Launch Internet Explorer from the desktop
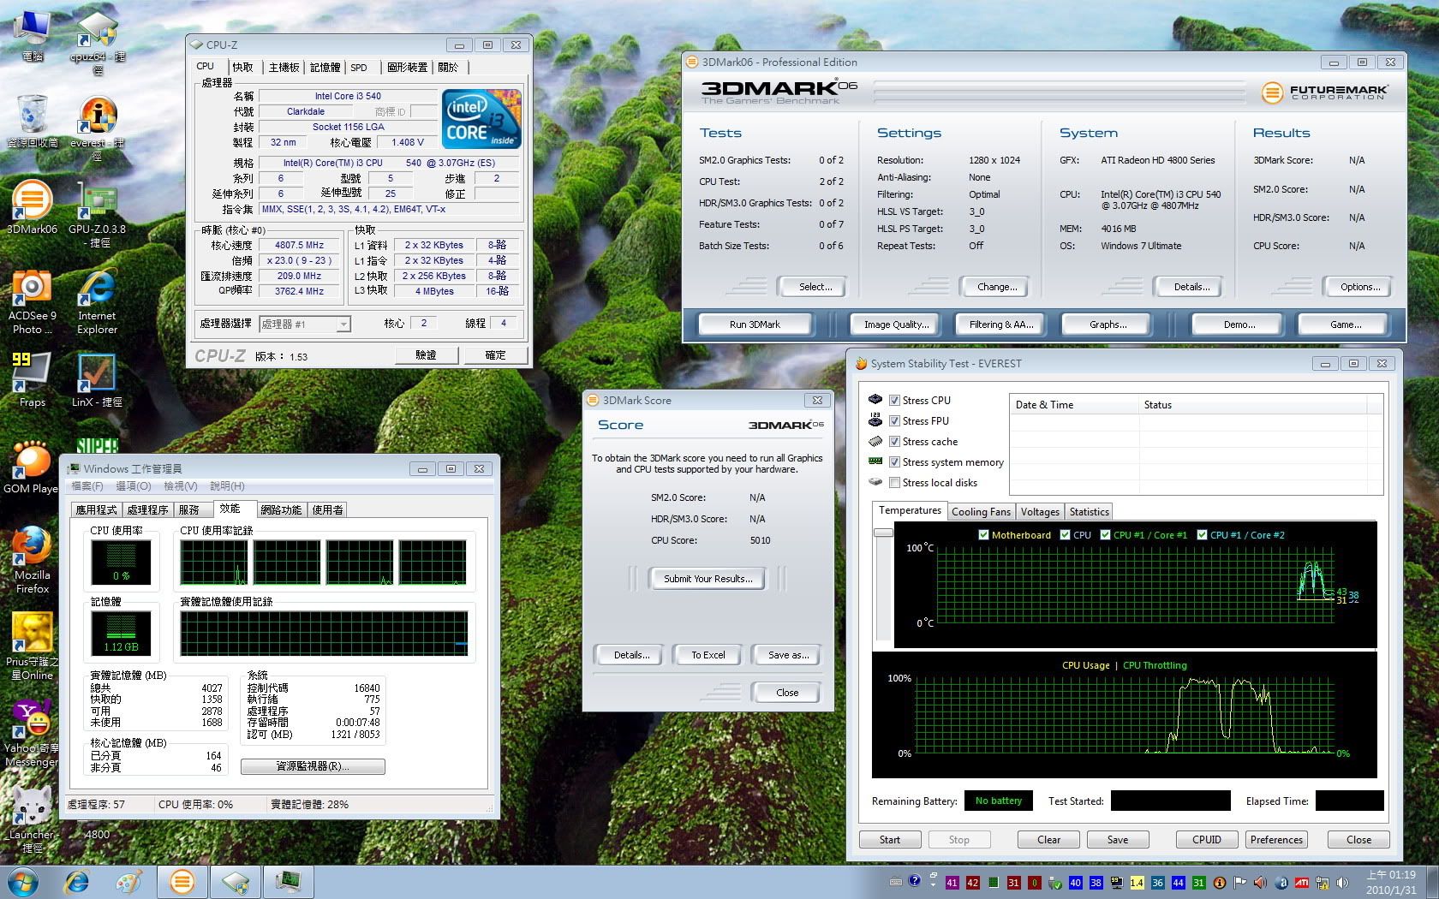This screenshot has width=1439, height=899. (x=97, y=301)
